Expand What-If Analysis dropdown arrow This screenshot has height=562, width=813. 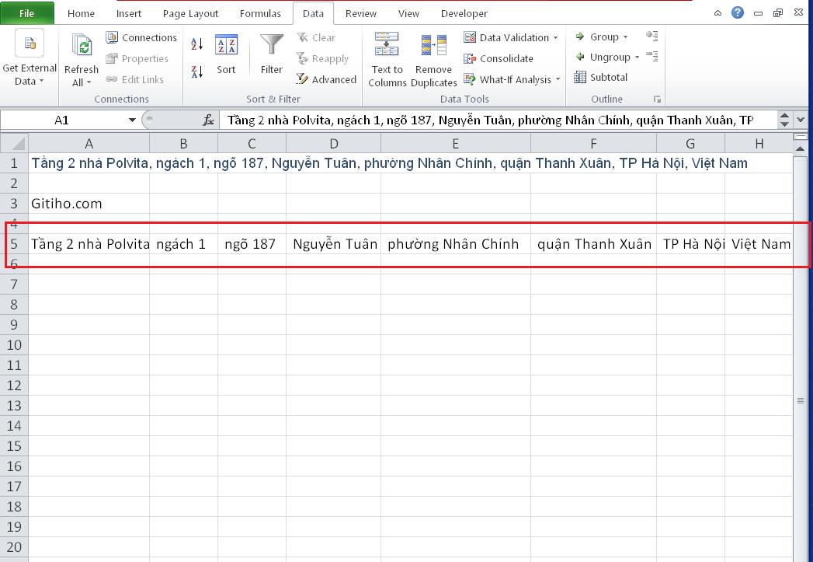click(558, 79)
